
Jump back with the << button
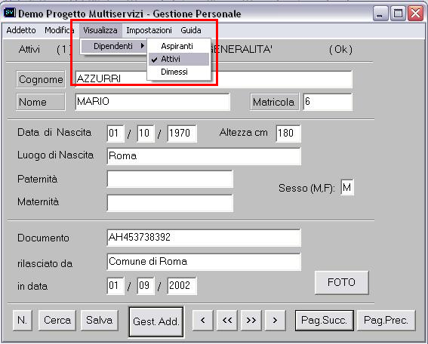pos(226,321)
